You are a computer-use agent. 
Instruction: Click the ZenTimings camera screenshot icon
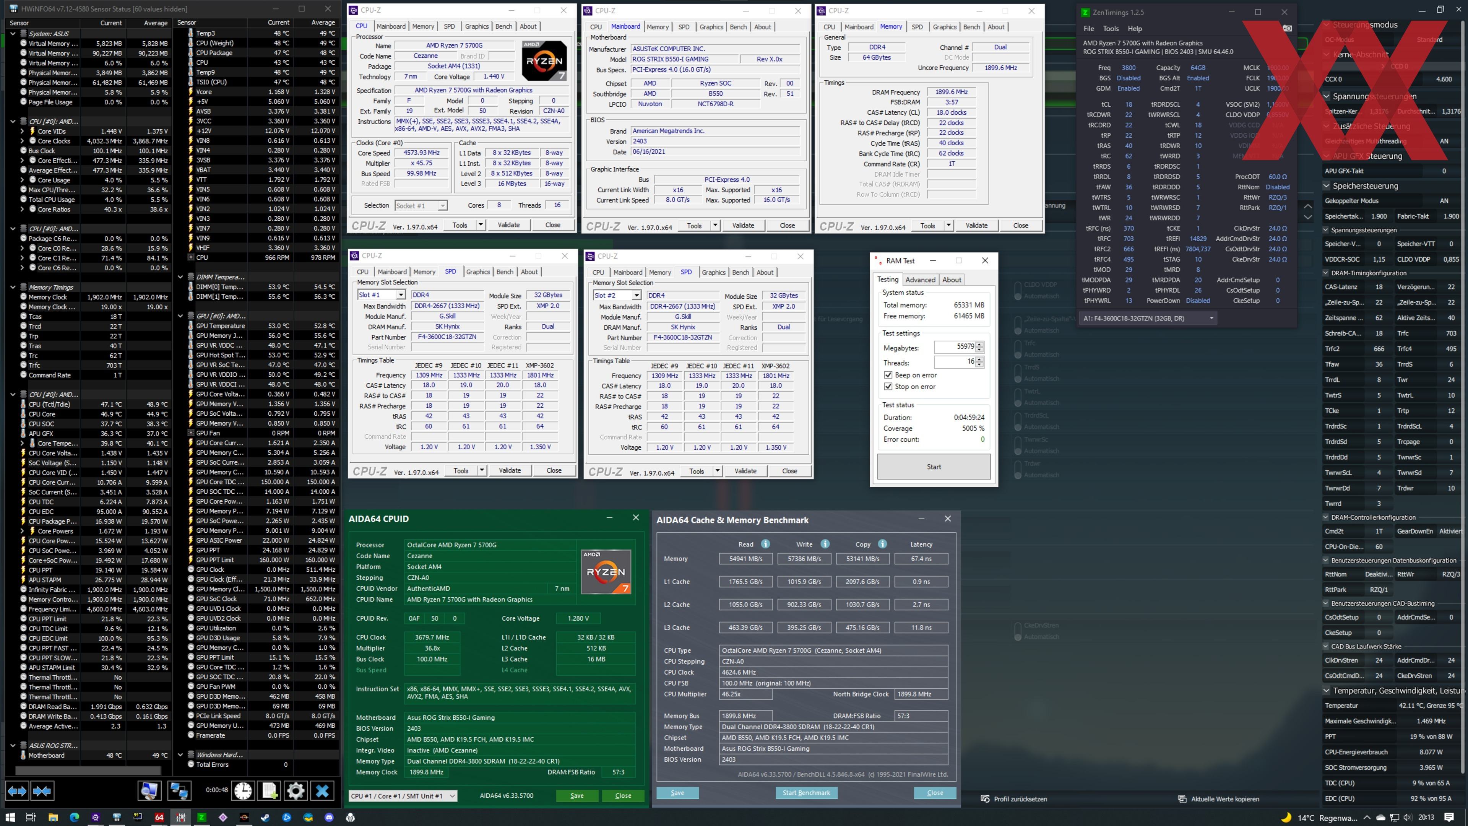[1287, 28]
